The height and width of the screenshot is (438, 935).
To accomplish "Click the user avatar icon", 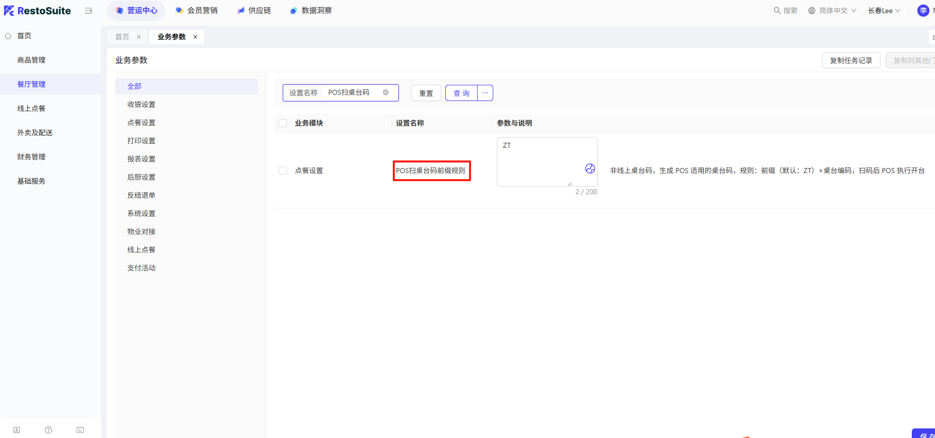I will pos(923,11).
